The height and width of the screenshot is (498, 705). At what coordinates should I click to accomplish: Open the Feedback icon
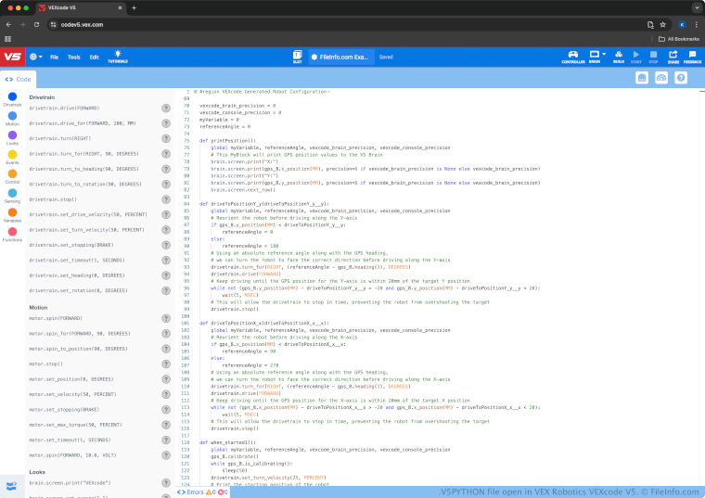pyautogui.click(x=692, y=57)
